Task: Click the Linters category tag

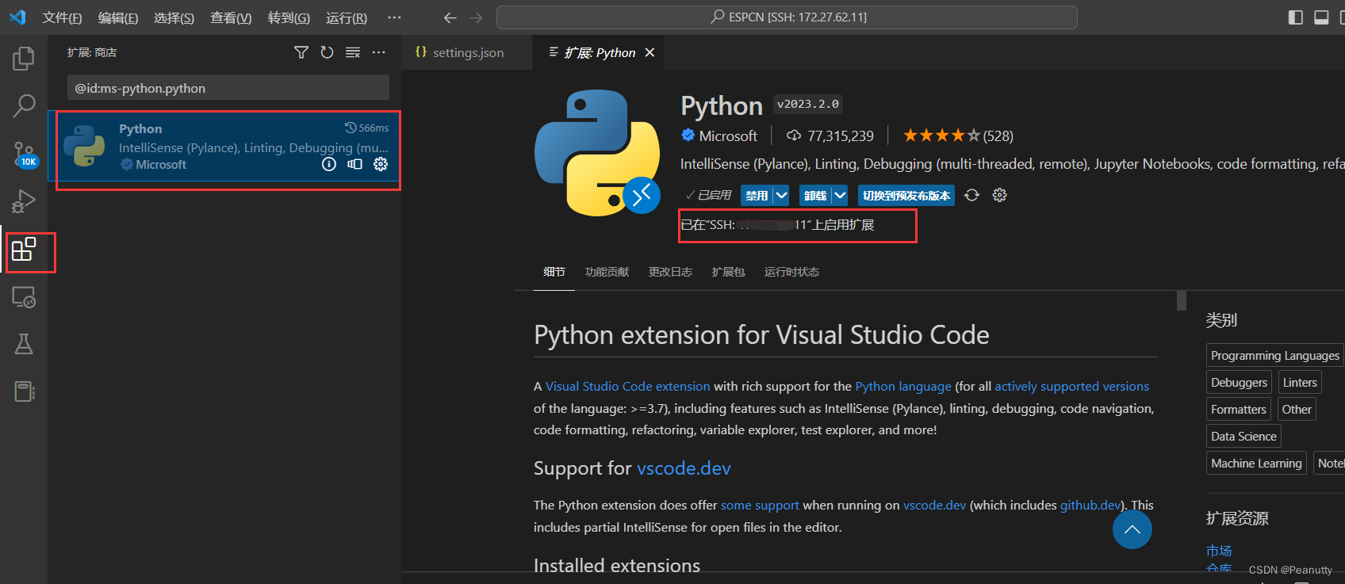Action: point(1300,382)
